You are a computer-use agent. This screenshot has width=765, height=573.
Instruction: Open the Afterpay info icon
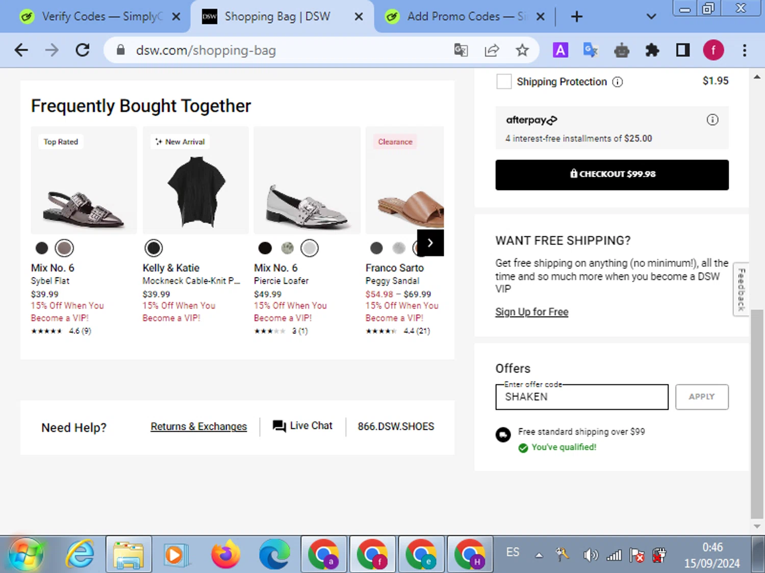[712, 120]
